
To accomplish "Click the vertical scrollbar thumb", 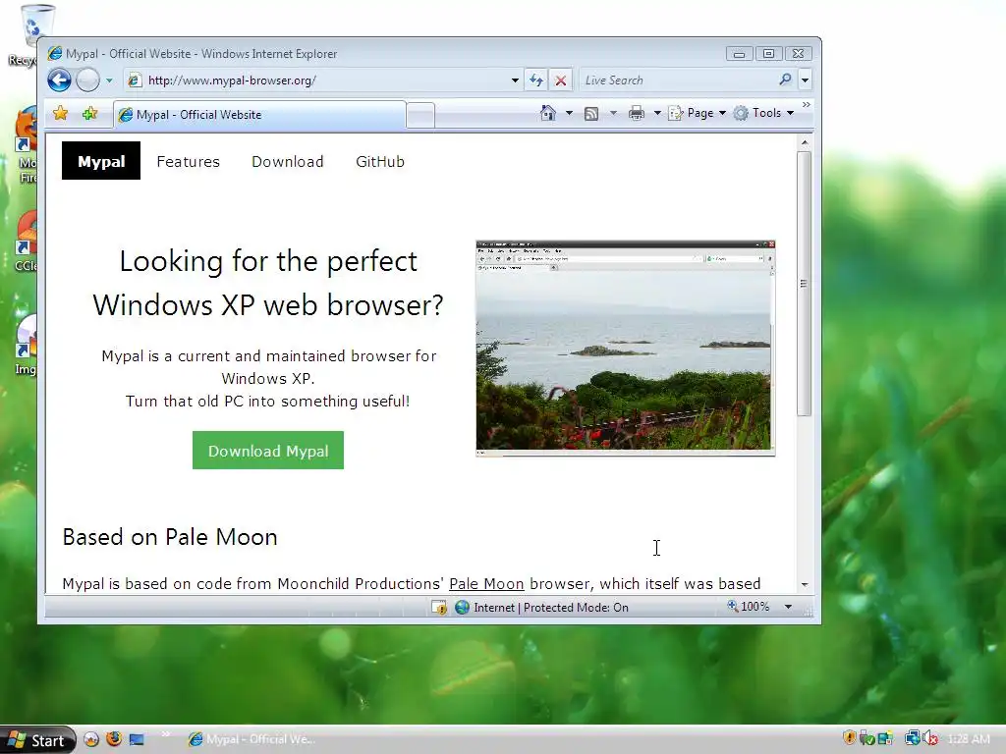I will (804, 284).
